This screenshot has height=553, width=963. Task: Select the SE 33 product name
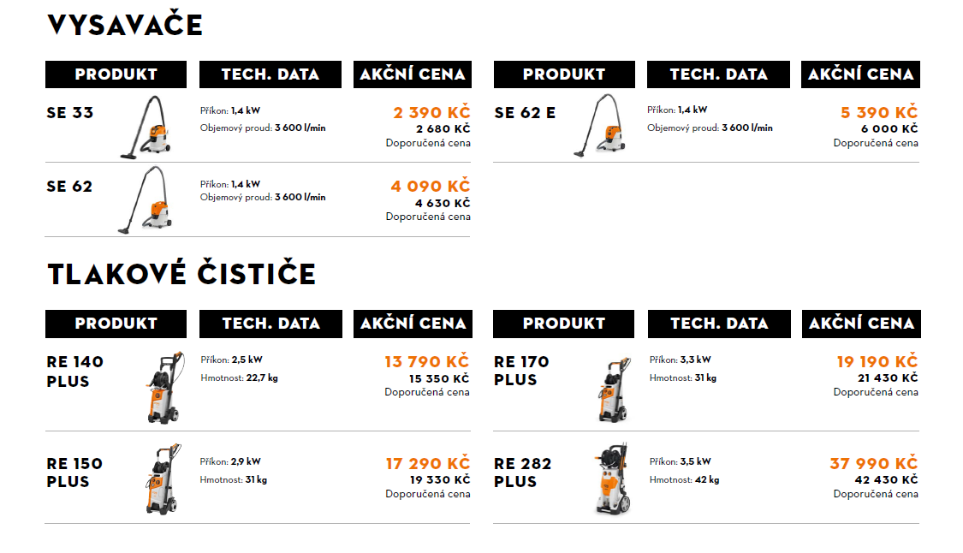(70, 113)
